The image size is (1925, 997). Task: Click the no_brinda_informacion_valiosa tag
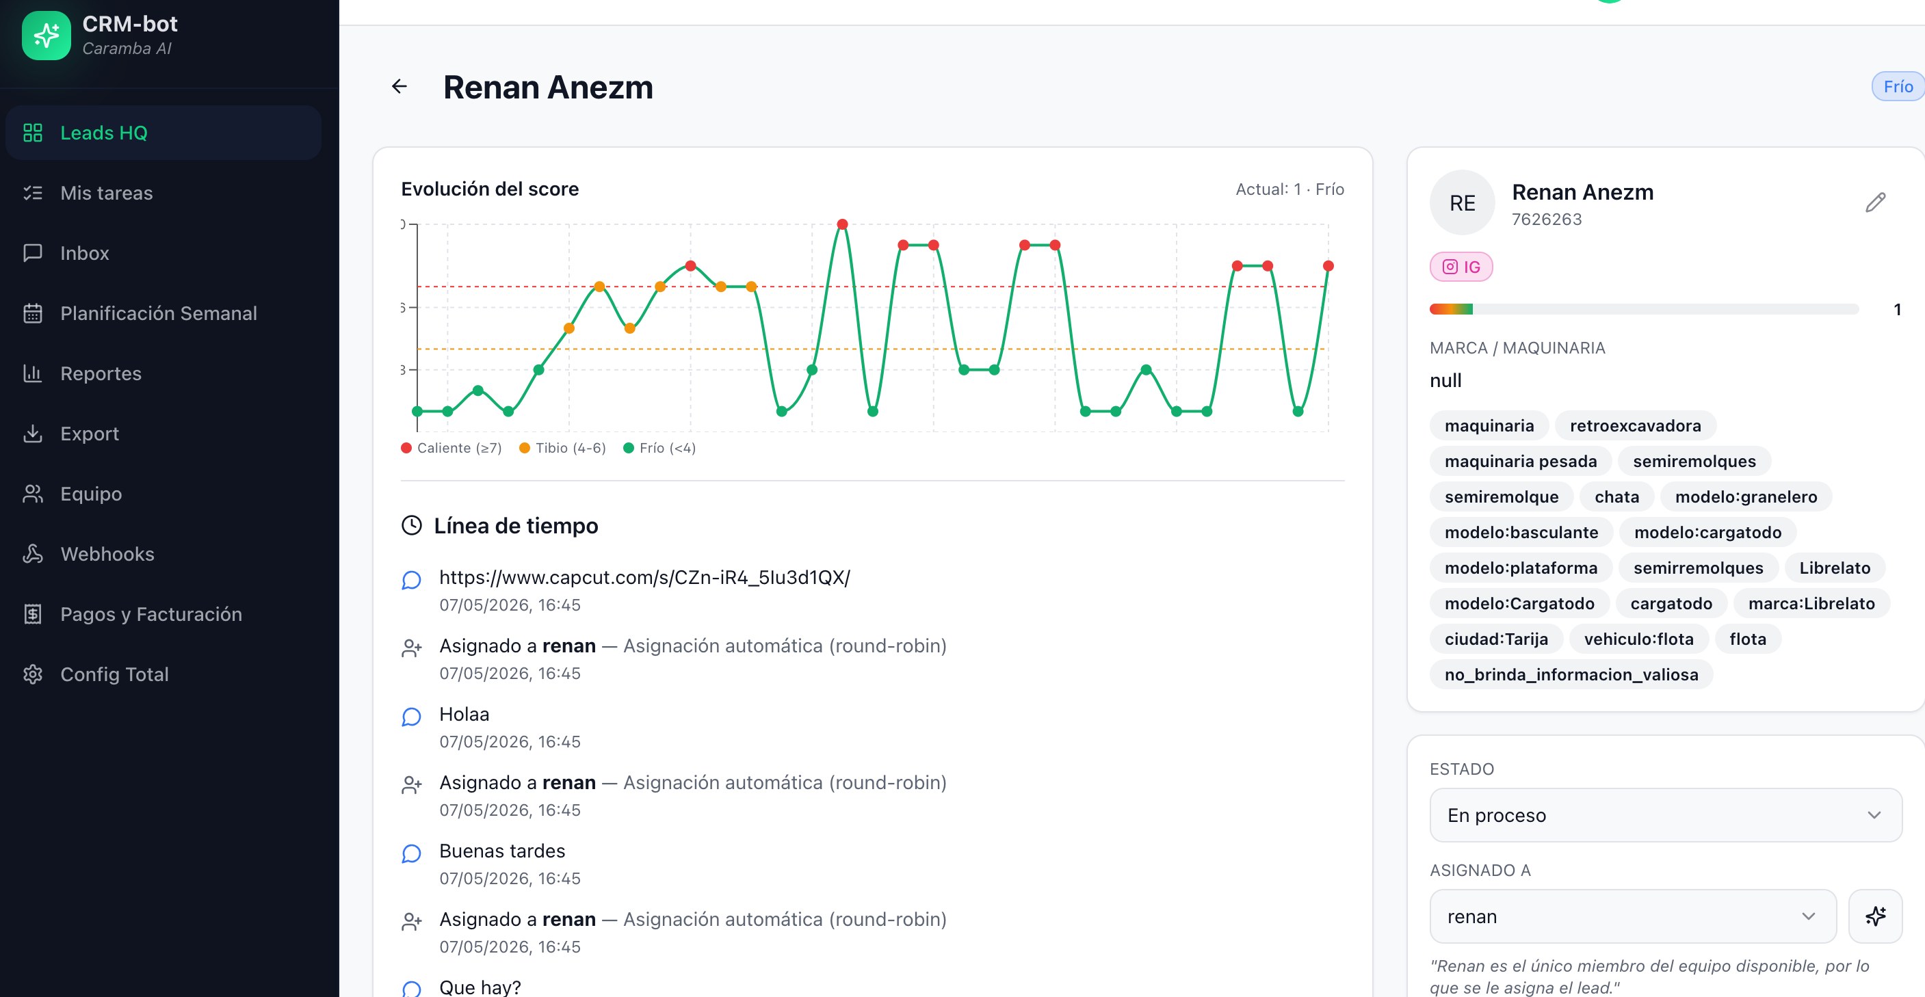[x=1571, y=674]
